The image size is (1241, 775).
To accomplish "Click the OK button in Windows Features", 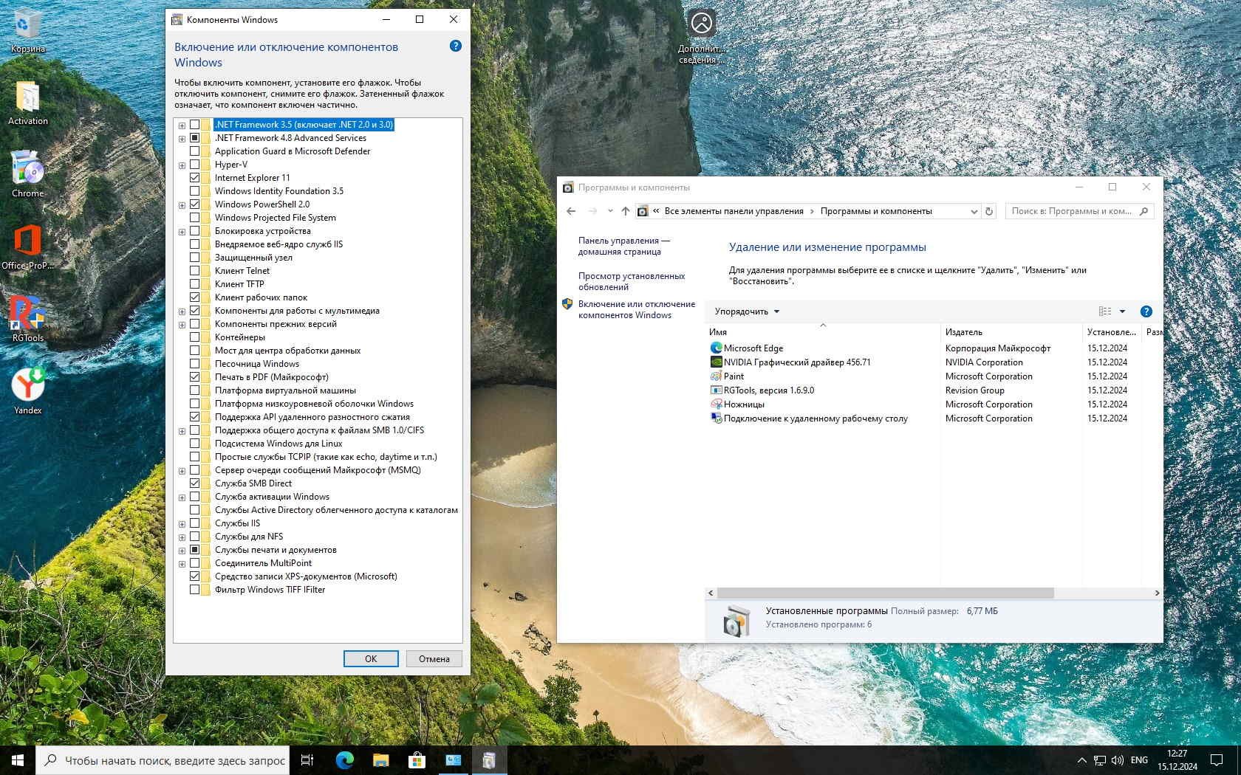I will click(371, 658).
